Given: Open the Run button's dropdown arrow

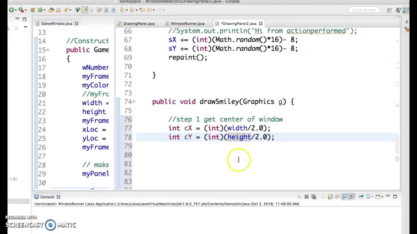Looking at the screenshot, I should coord(16,10).
